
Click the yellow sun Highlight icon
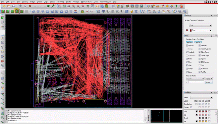click(167, 6)
